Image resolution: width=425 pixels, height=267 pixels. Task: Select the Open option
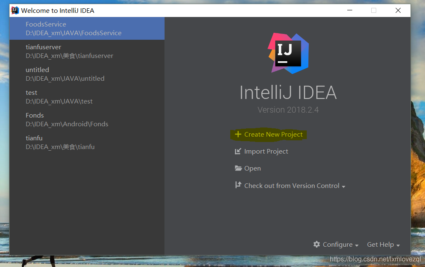coord(252,168)
